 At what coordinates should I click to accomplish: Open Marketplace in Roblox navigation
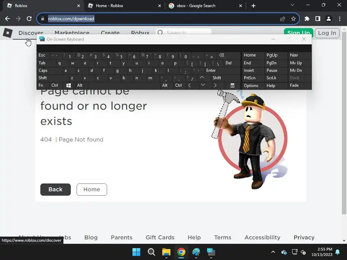tap(72, 33)
